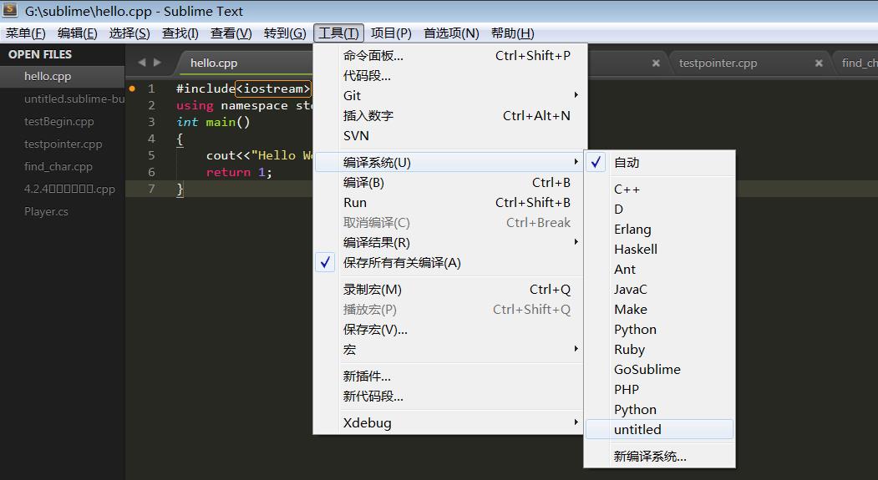This screenshot has width=878, height=480.
Task: Choose 新编译系统... to create build system
Action: [x=659, y=457]
